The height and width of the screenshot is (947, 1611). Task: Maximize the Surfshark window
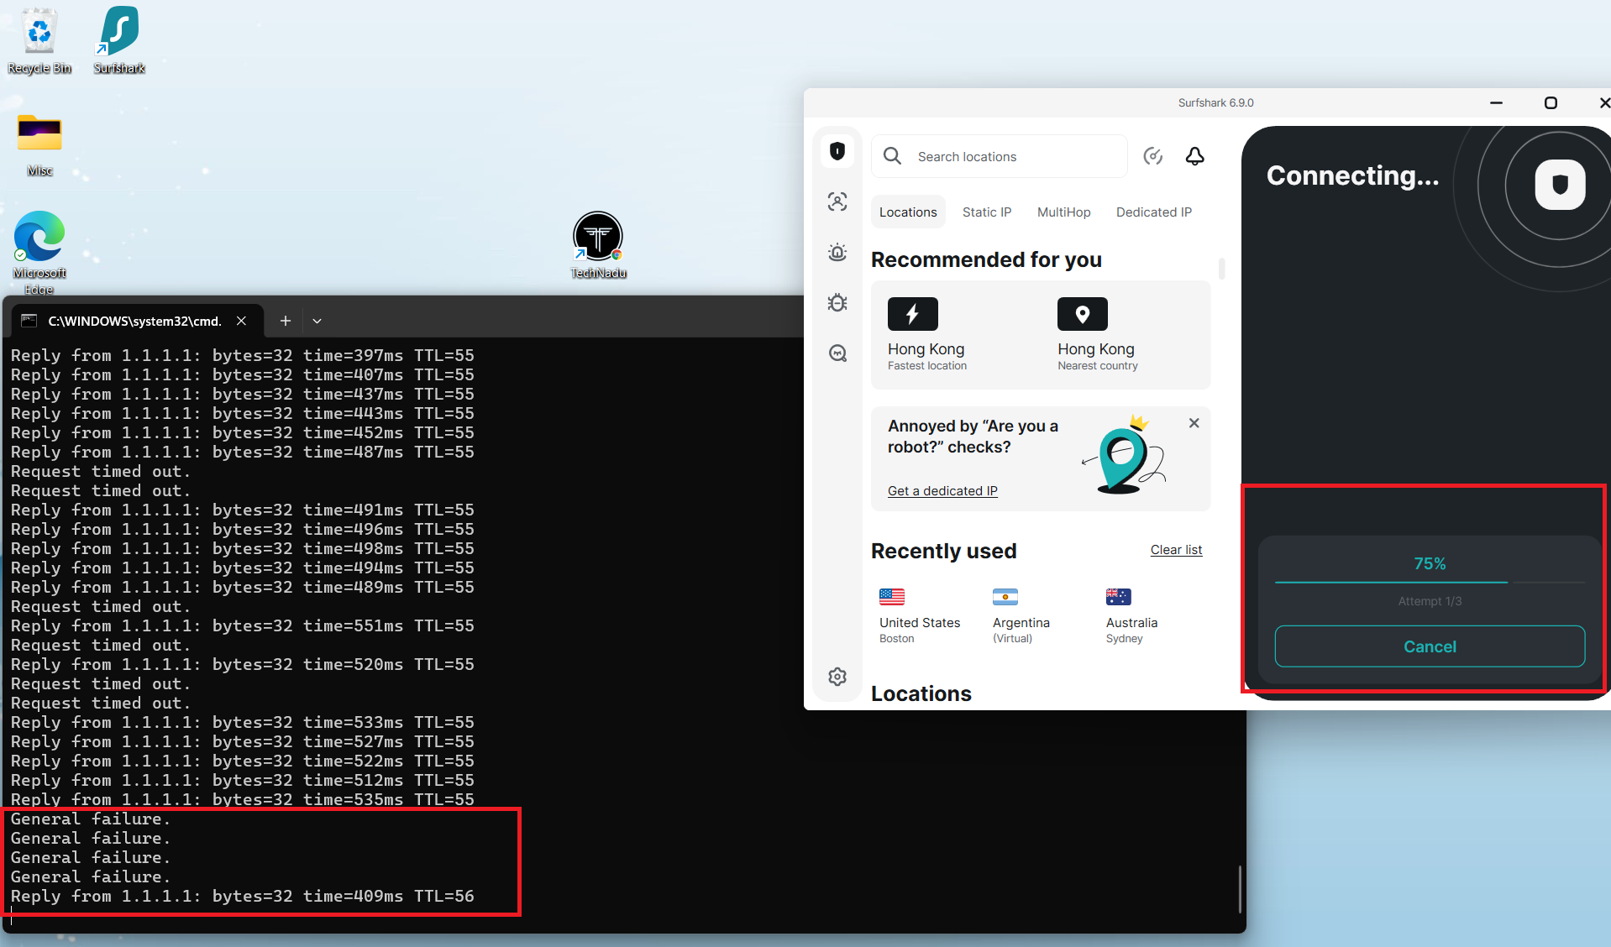point(1551,102)
